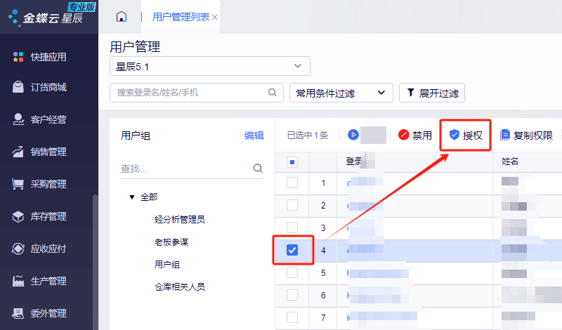This screenshot has width=562, height=330.
Task: Click the 已选中1条 status text
Action: [x=308, y=136]
